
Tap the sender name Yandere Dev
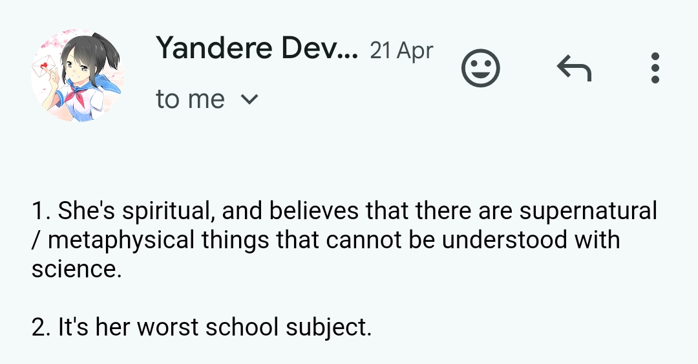[256, 48]
